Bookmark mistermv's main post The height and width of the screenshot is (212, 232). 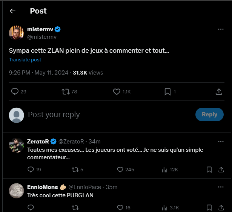[x=167, y=92]
